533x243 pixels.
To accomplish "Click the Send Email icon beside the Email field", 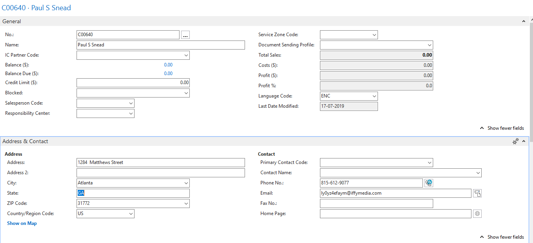I will [x=477, y=193].
